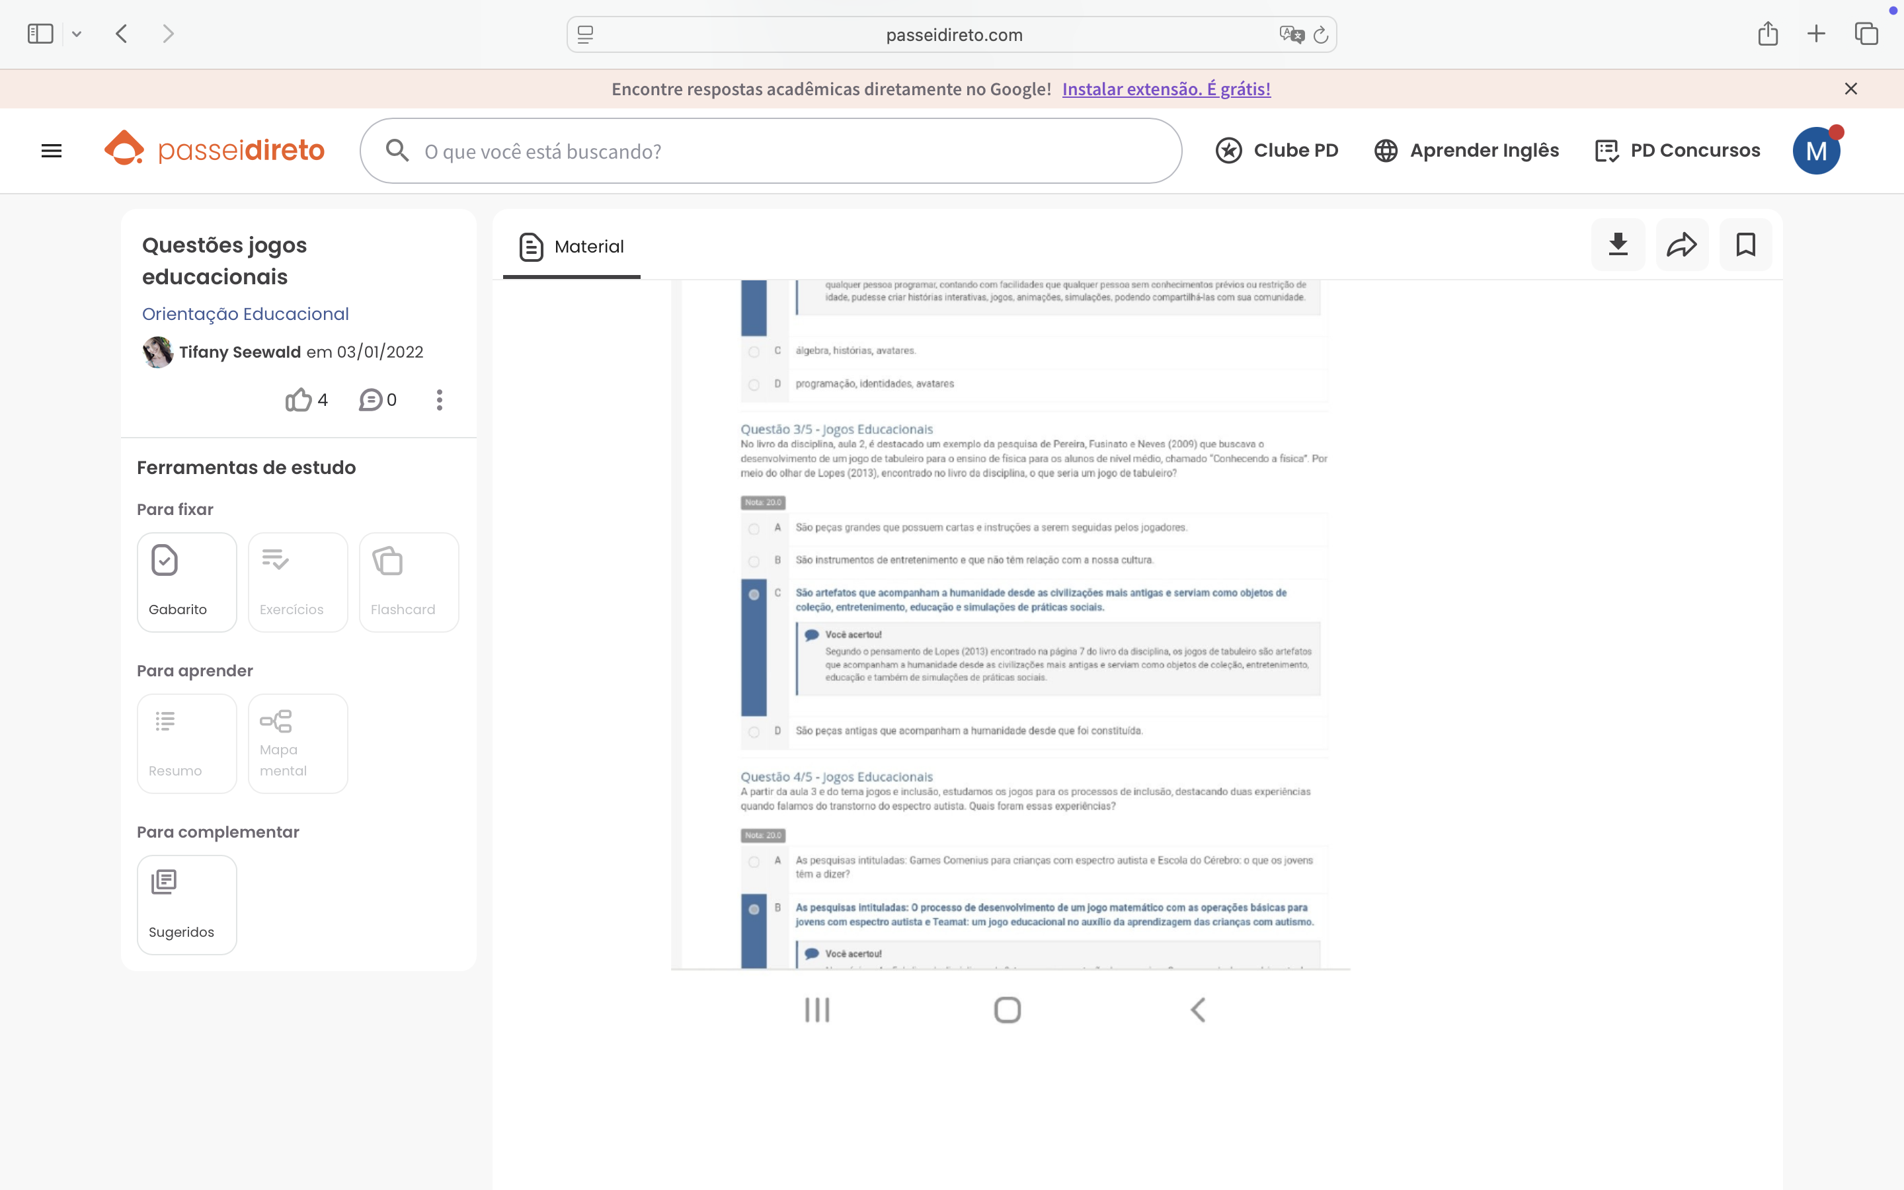Open the Sugeridos study tool
This screenshot has height=1190, width=1904.
[x=186, y=904]
